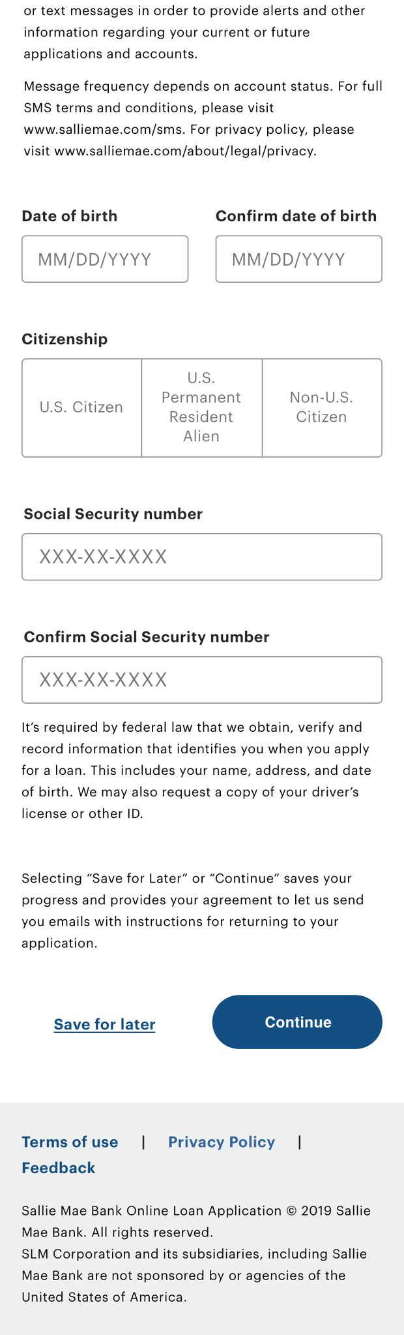Click the Confirm Social Security number label
Viewport: 404px width, 1335px height.
147,637
